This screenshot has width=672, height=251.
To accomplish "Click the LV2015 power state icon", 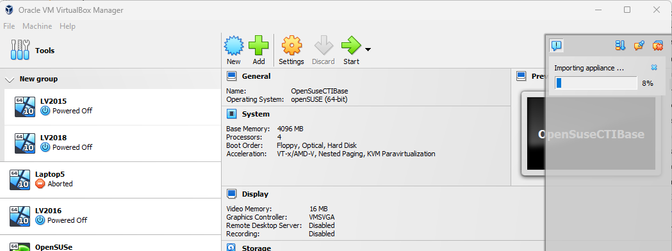I will (45, 111).
